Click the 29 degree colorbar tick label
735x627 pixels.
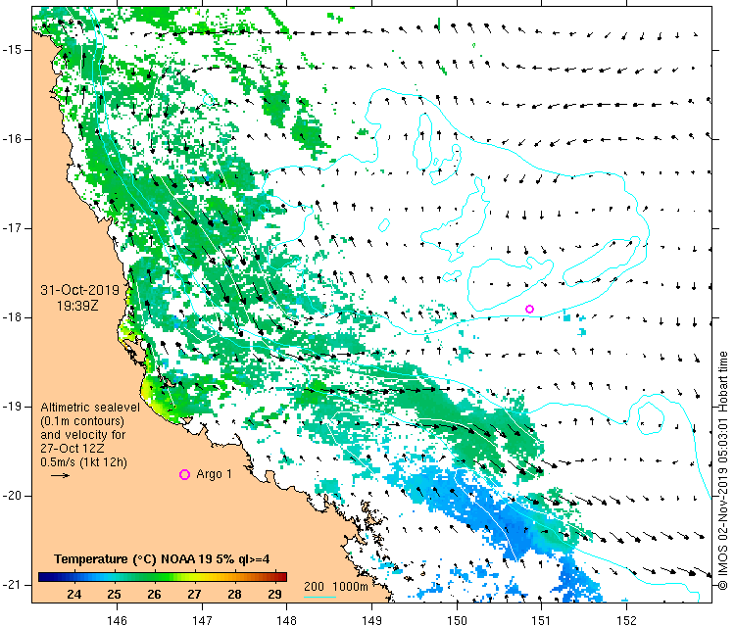tap(274, 595)
